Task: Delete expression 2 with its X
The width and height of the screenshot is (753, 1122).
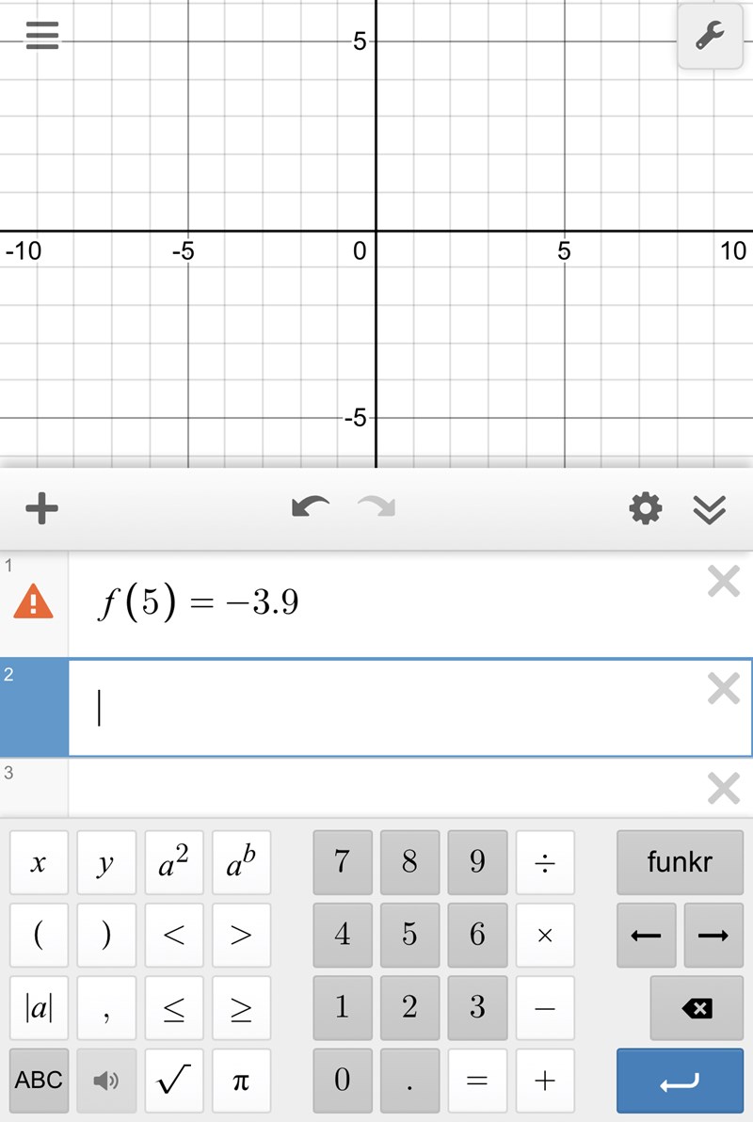Action: [x=723, y=690]
